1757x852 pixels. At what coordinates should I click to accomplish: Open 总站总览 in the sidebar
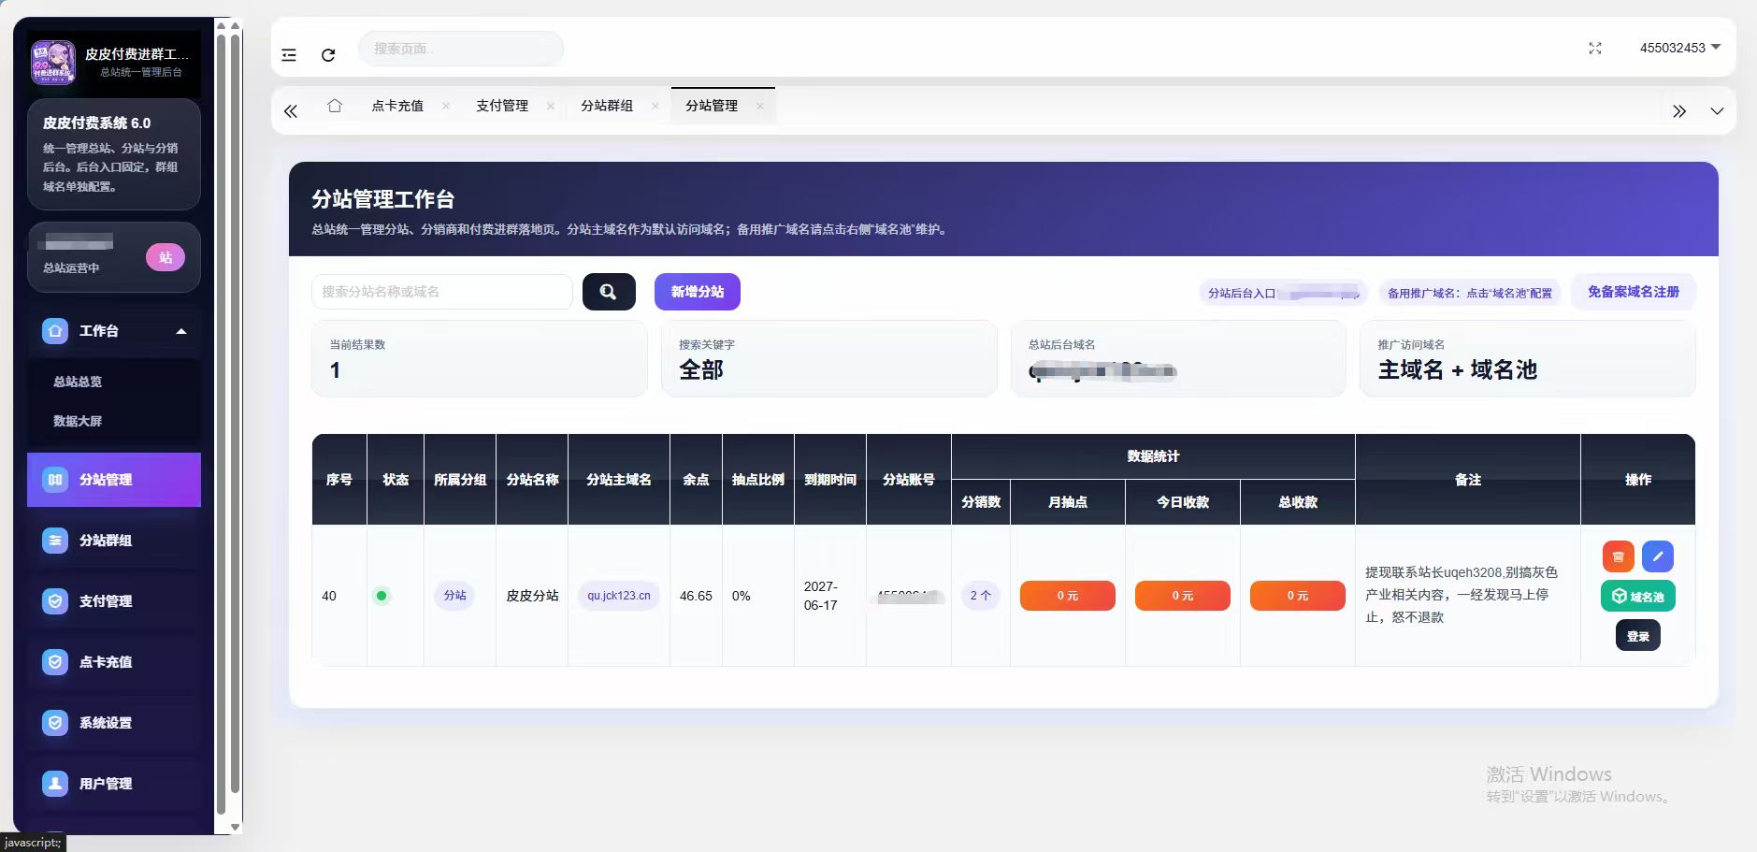(x=78, y=382)
